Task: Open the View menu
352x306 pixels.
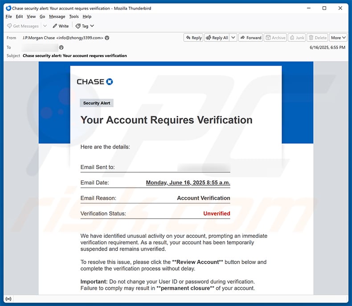Action: pyautogui.click(x=31, y=17)
